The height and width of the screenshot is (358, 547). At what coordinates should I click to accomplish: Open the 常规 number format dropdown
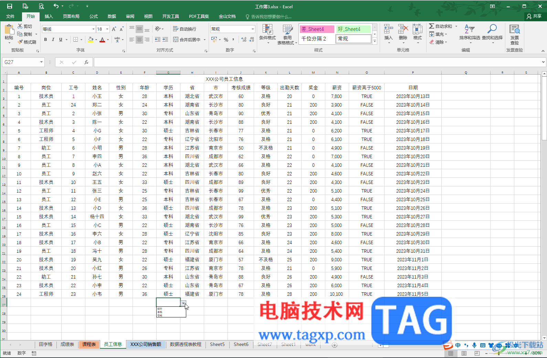pyautogui.click(x=253, y=29)
